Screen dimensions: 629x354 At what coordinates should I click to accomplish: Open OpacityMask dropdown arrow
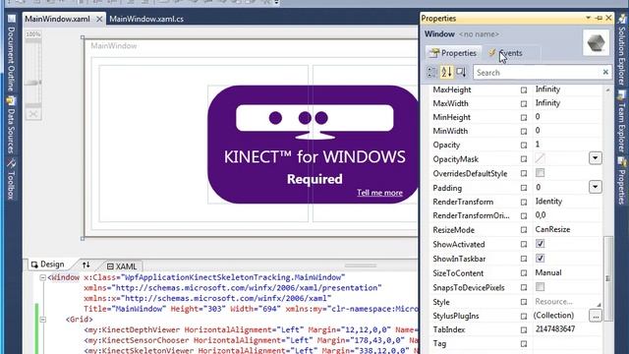pos(596,158)
